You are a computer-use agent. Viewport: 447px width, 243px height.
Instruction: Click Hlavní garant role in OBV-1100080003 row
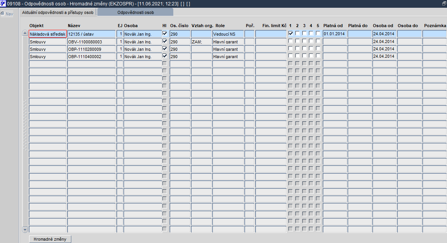click(228, 41)
